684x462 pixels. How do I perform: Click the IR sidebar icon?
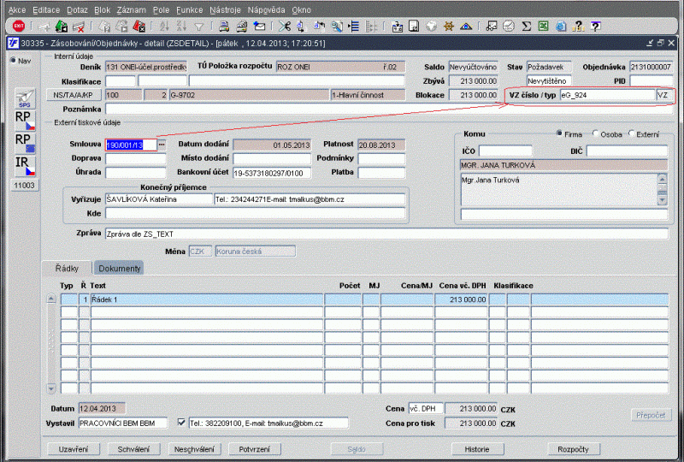[25, 165]
